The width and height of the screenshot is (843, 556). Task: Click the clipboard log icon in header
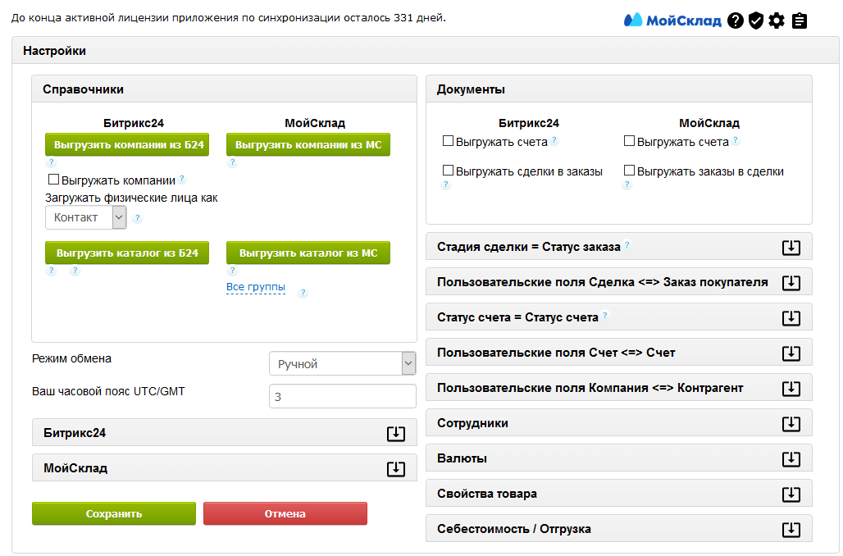point(800,21)
